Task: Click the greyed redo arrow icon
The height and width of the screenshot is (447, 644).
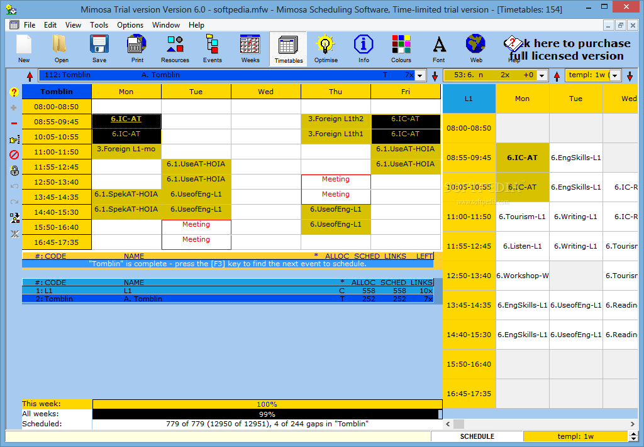Action: pos(14,202)
